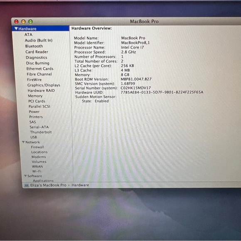Click L3 cache value 4 MB

(x=125, y=70)
